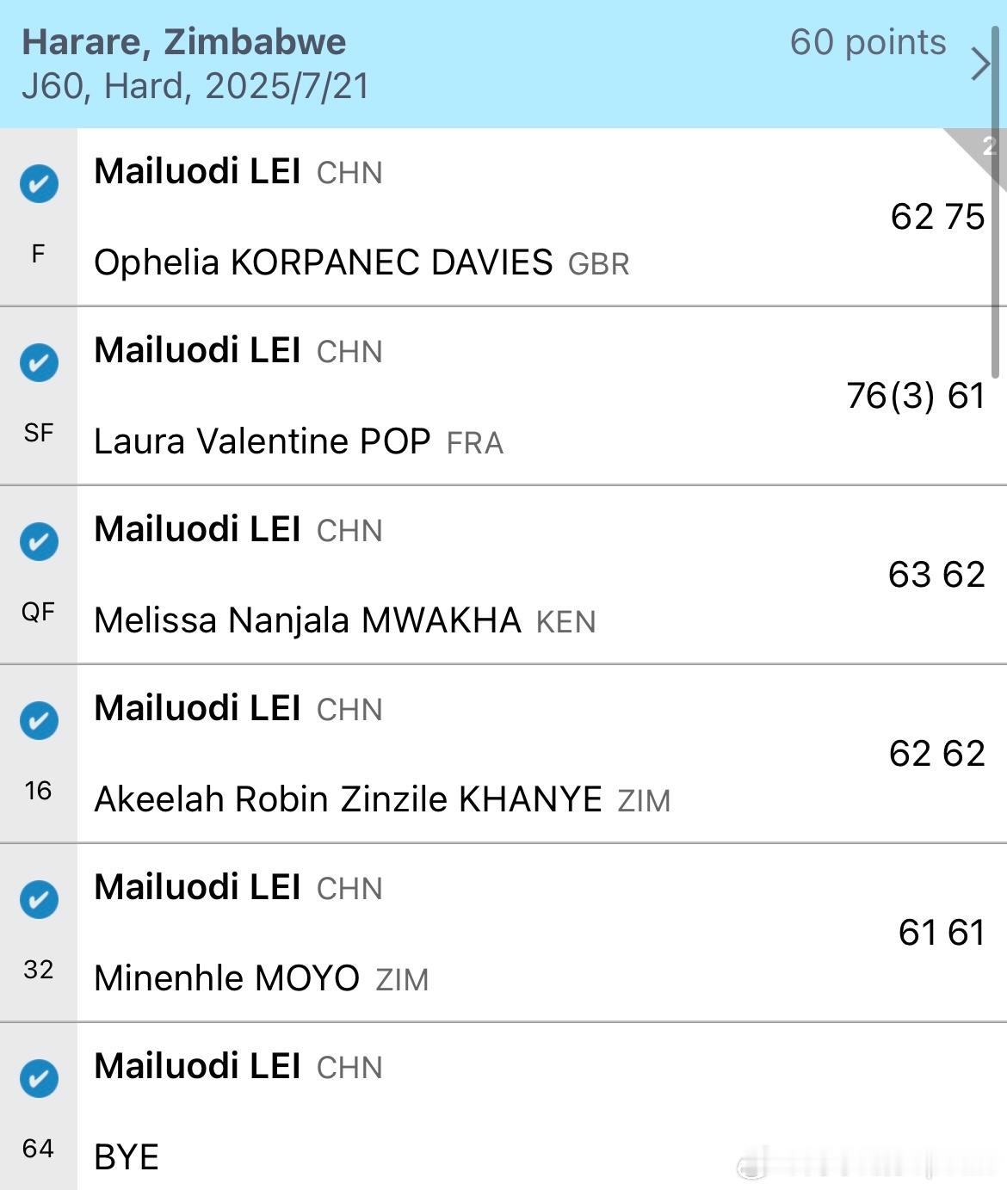
Task: Expand tournament details with the chevron arrow
Action: click(980, 64)
